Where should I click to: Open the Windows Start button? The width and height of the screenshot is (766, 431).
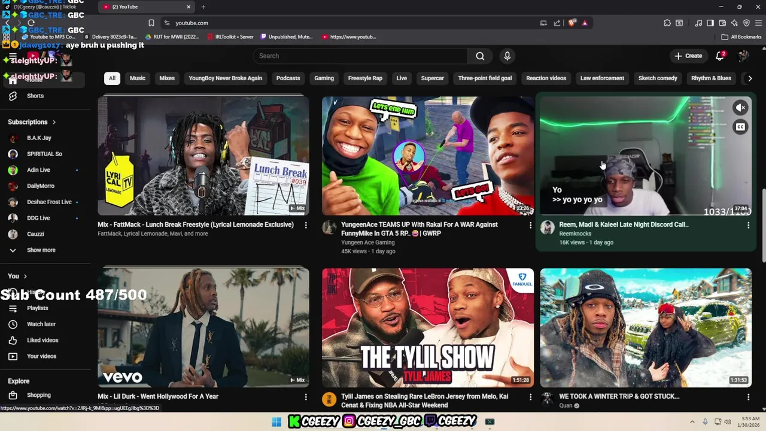tap(276, 422)
